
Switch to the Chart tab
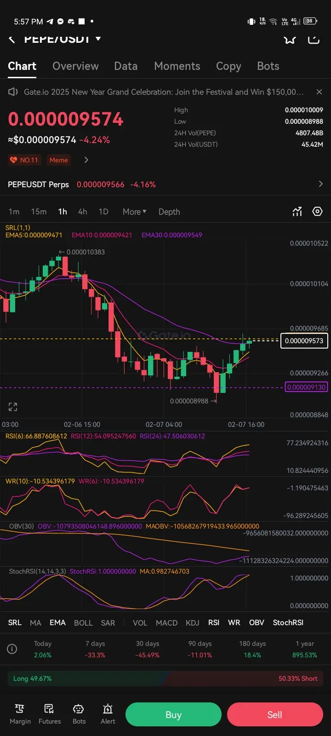pos(22,66)
